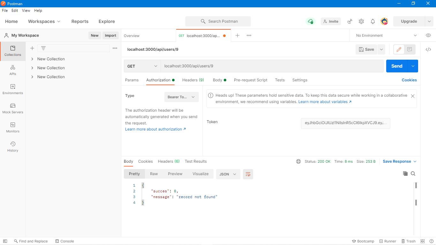Copy response body with copy icon
436x245 pixels.
pos(405,174)
